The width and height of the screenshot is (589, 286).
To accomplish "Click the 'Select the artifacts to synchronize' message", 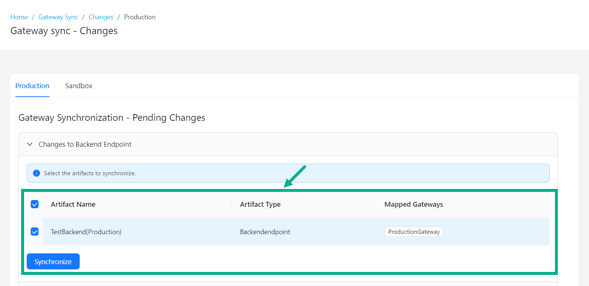I will click(x=90, y=173).
